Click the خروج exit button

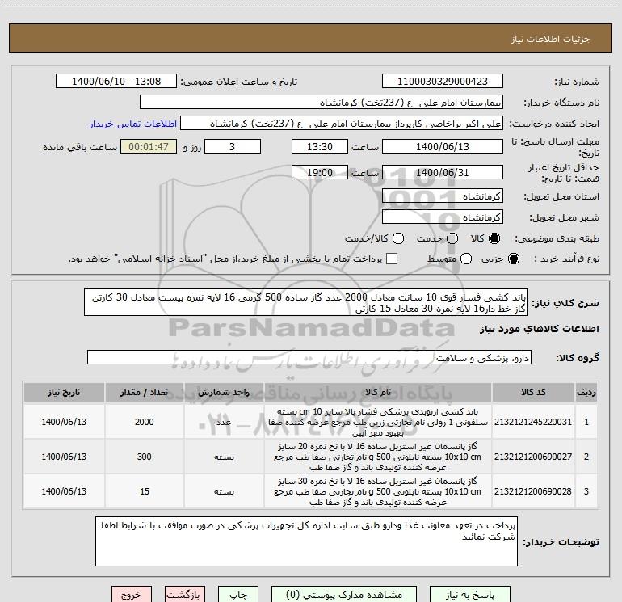point(132,595)
